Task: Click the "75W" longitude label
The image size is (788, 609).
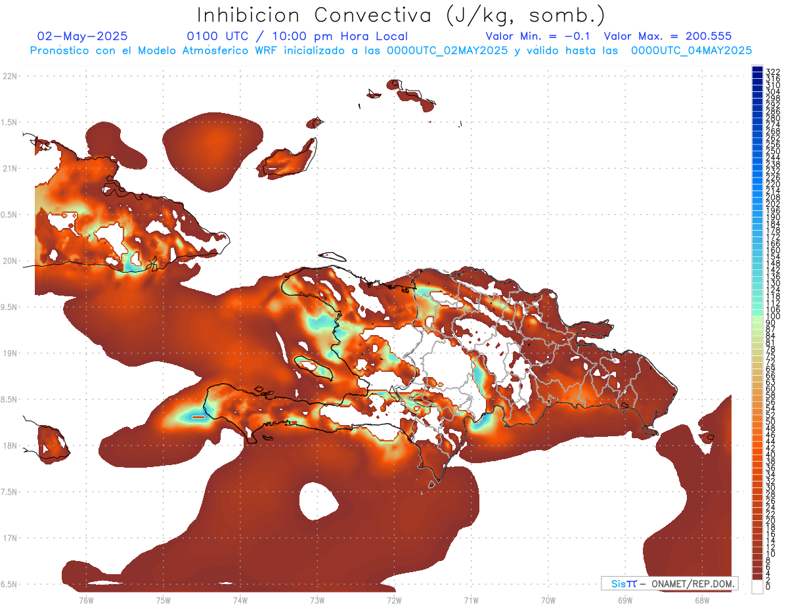Action: [164, 600]
